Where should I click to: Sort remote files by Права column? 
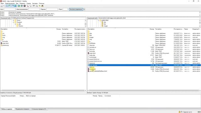(x=186, y=29)
